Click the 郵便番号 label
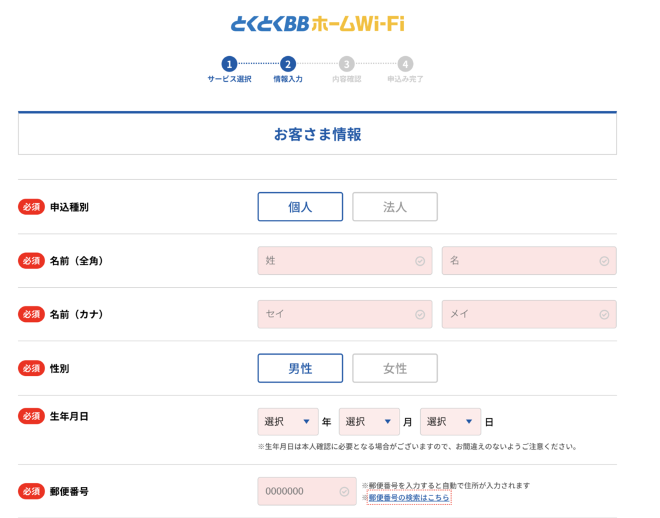 (70, 492)
